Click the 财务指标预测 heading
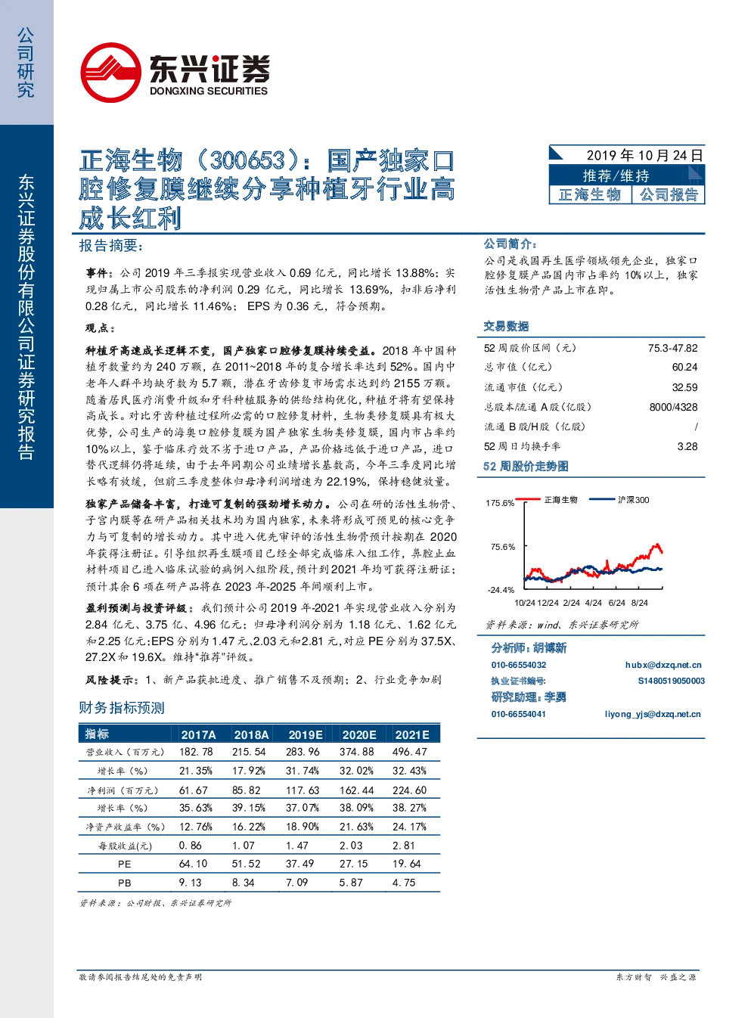The height and width of the screenshot is (1018, 751). point(122,708)
